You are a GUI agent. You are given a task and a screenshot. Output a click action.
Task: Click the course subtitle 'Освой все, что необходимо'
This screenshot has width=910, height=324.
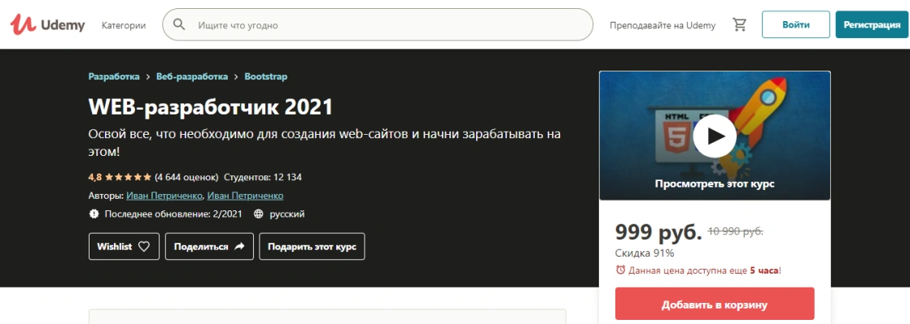tap(325, 142)
